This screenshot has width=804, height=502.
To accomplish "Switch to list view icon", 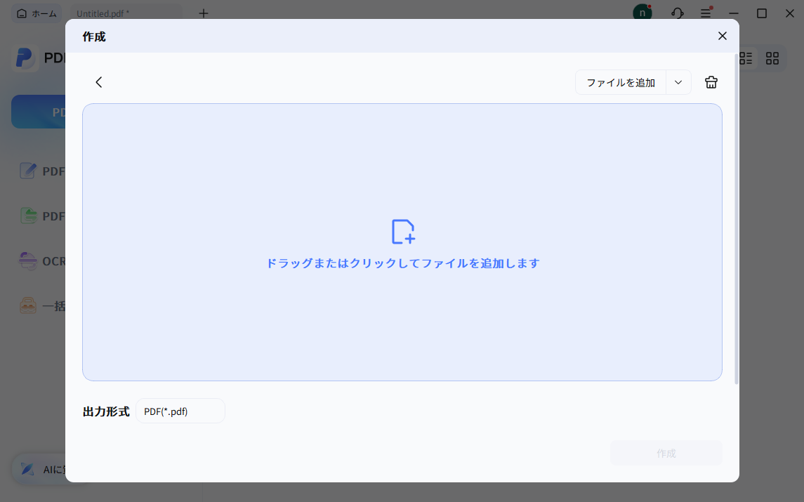I will (746, 58).
